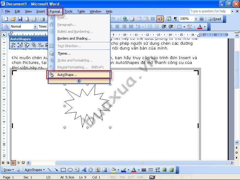This screenshot has width=240, height=180.
Task: Select the Arrow tool in Drawing toolbar
Action: point(56,170)
